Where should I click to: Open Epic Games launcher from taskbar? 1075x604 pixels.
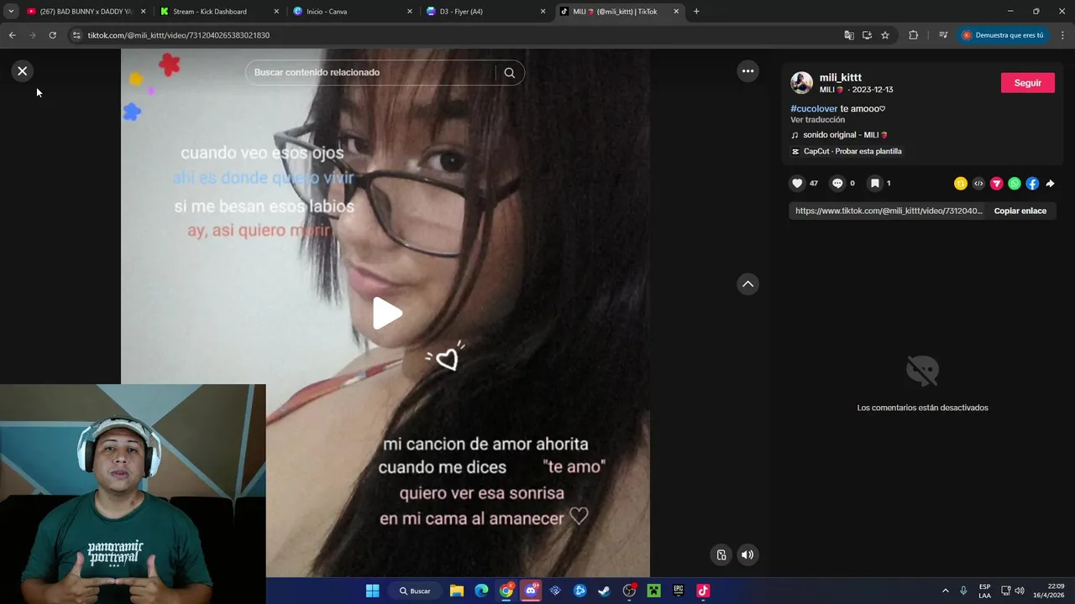click(678, 591)
